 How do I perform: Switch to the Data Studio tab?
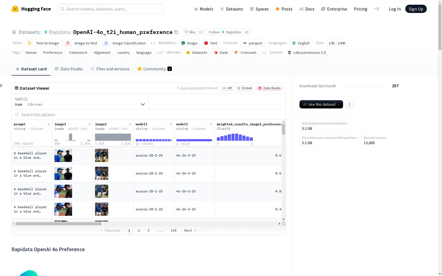point(69,69)
